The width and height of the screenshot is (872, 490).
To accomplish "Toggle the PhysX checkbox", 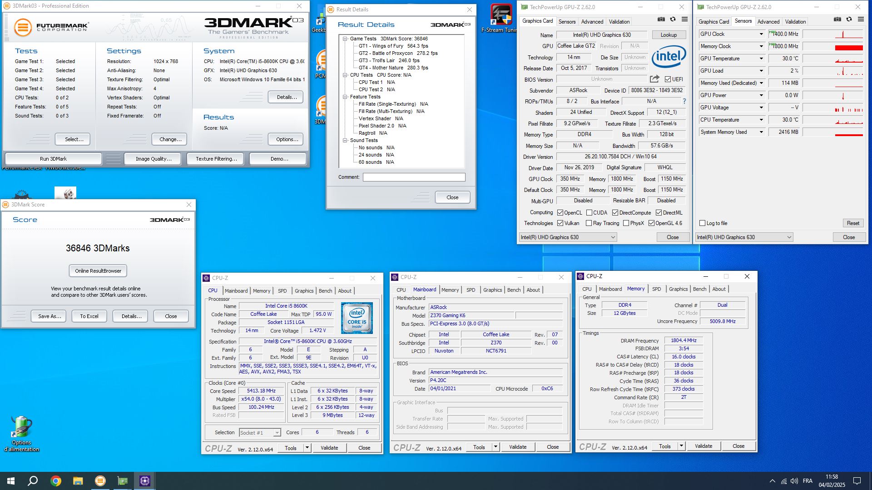I will point(626,223).
